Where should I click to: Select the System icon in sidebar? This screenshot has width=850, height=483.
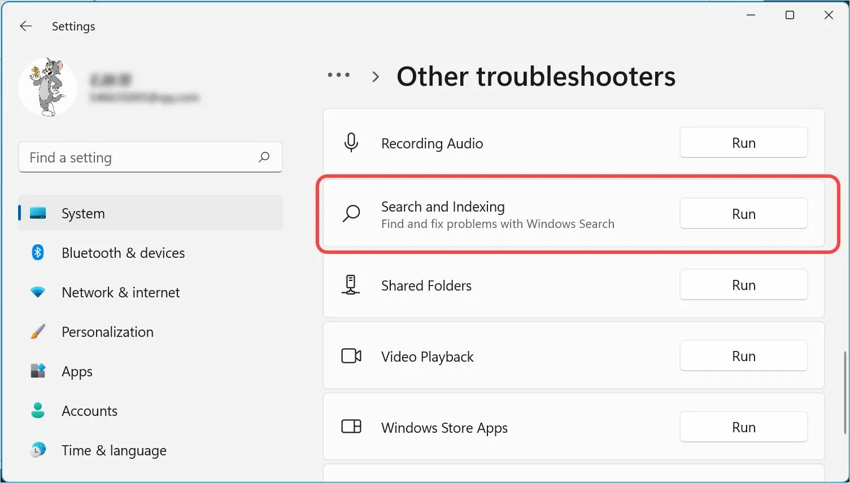click(38, 213)
